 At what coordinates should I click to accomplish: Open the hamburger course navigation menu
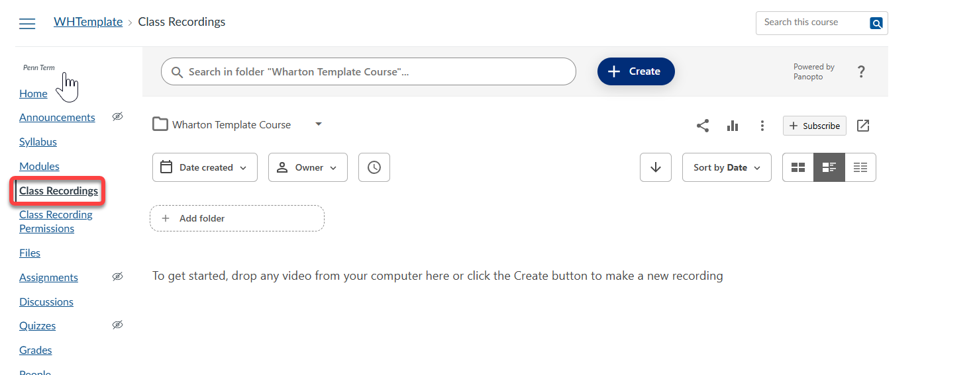pos(27,24)
